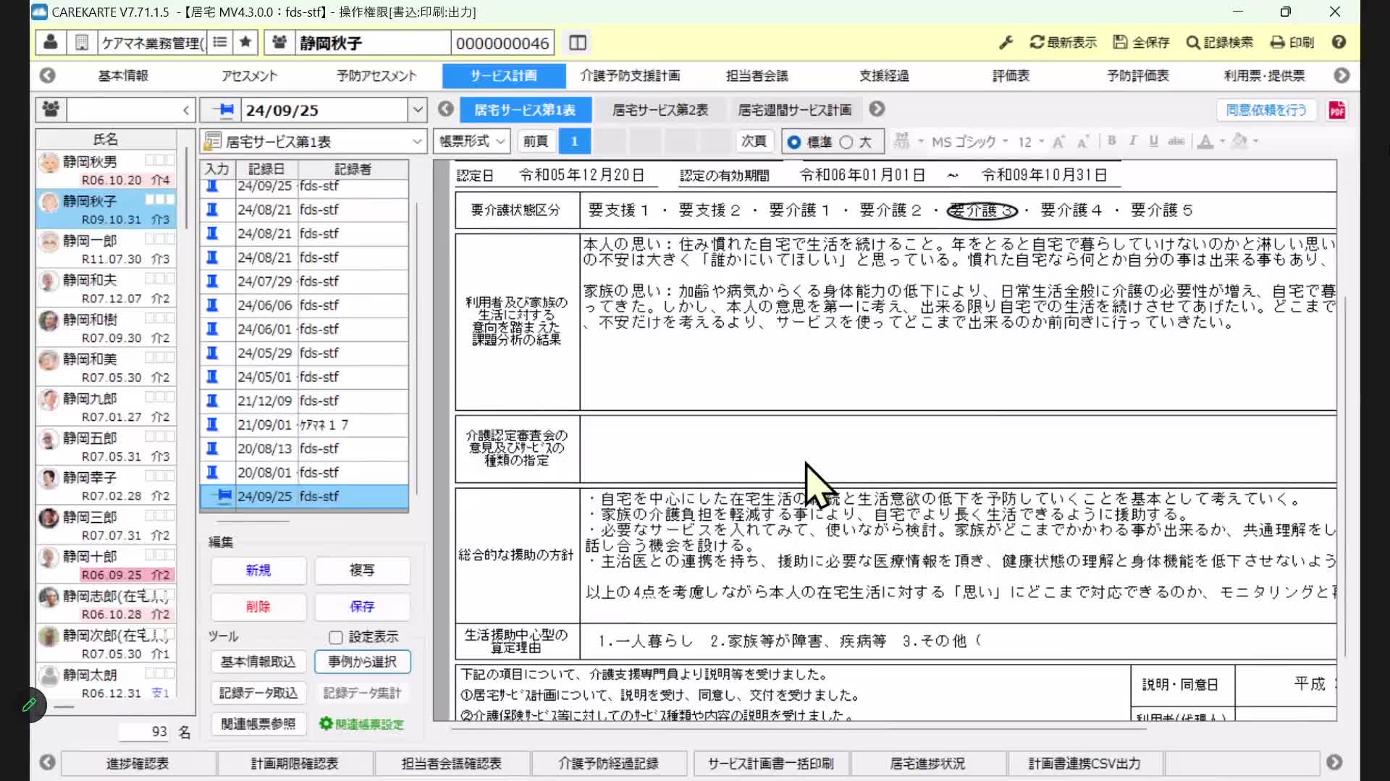Open the ruby text tool dropdown

(x=921, y=142)
